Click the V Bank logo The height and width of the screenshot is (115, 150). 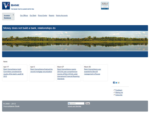pyautogui.click(x=6, y=6)
